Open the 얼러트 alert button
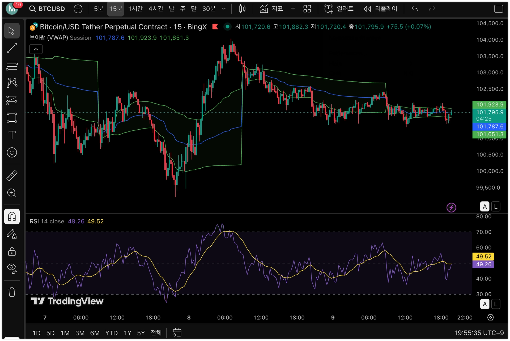The width and height of the screenshot is (510, 341). pyautogui.click(x=339, y=9)
